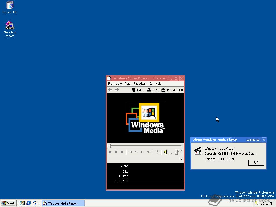Open the Favorites menu
Viewport: 276px width, 207px height.
coord(139,84)
